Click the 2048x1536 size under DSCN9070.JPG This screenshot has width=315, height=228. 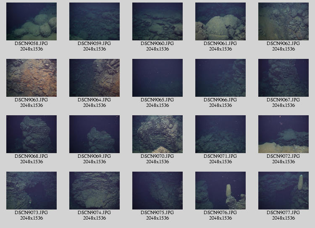point(157,162)
